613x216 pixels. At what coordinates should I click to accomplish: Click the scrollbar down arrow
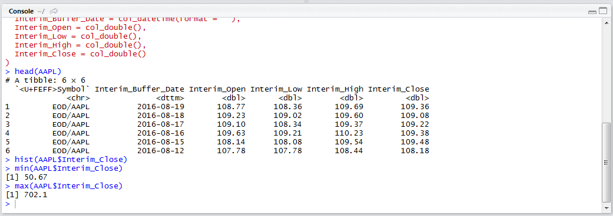(x=606, y=209)
